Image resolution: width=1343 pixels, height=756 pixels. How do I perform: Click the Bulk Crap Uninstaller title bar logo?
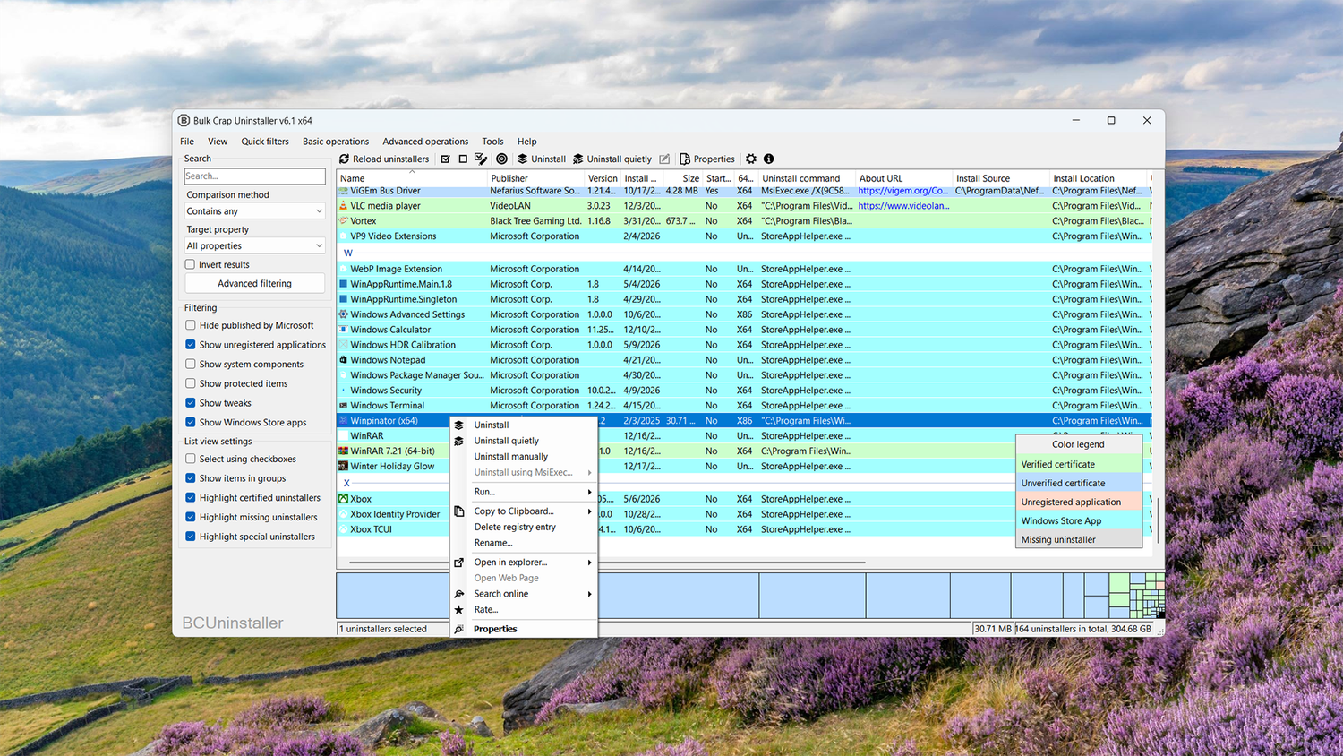(184, 120)
